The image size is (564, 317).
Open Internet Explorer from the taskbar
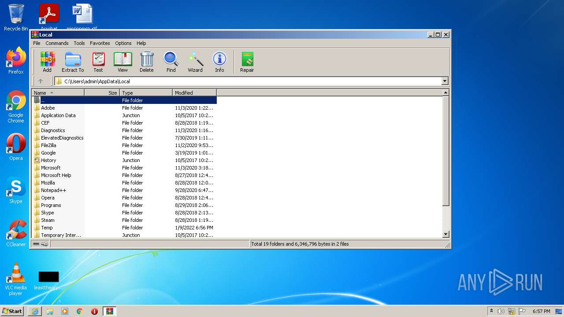click(x=35, y=311)
